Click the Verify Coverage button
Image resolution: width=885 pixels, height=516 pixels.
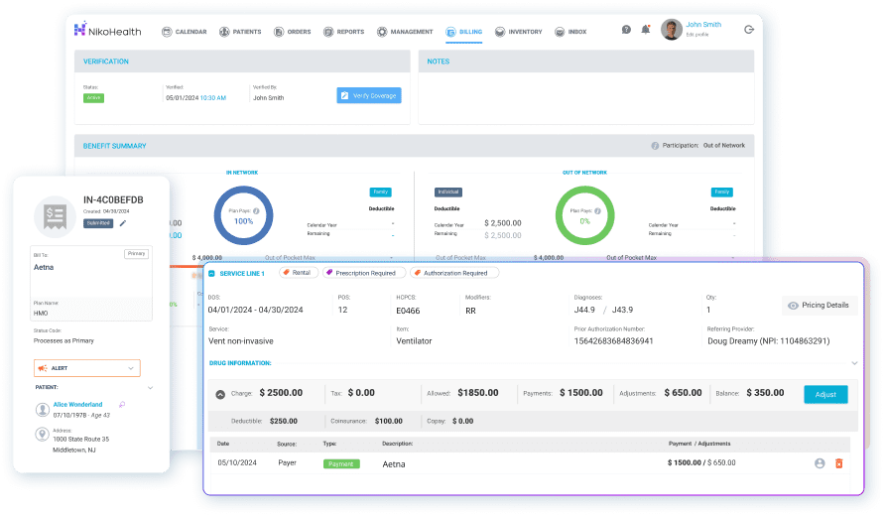point(369,95)
